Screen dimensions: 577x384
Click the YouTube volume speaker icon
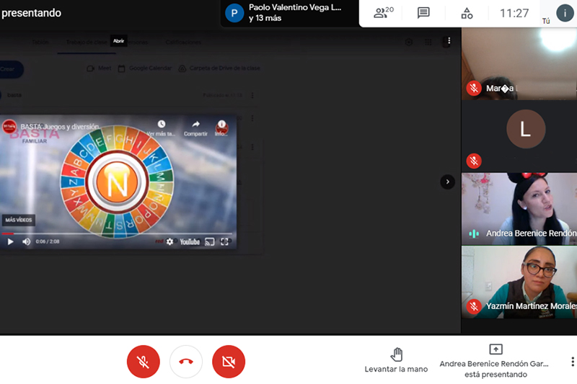pos(26,241)
